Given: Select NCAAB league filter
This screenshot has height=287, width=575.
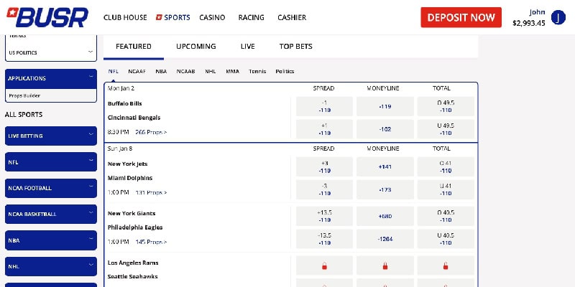Looking at the screenshot, I should click(185, 71).
